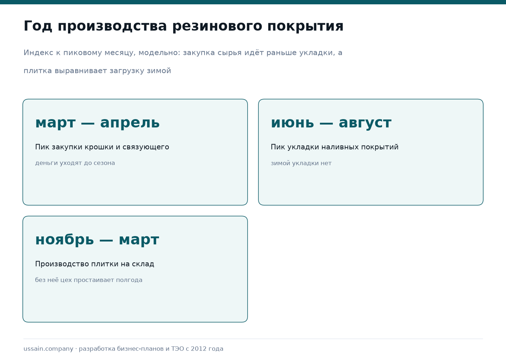Open the ussain.company footer text
Image resolution: width=506 pixels, height=361 pixels.
click(123, 349)
